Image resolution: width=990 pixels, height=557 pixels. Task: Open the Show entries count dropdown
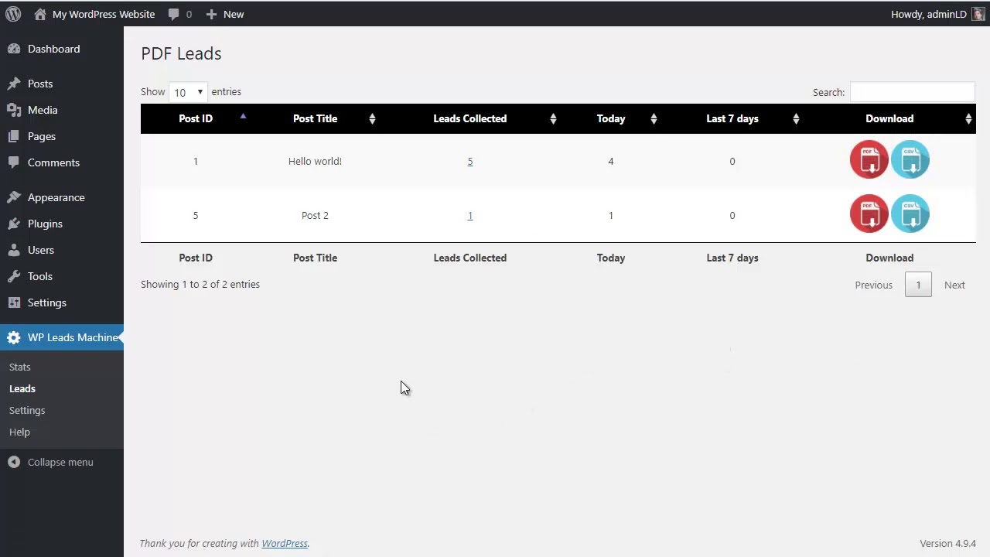pos(188,92)
